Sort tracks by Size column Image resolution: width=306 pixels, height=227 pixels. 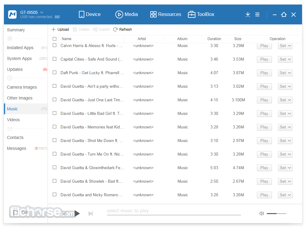(x=238, y=39)
